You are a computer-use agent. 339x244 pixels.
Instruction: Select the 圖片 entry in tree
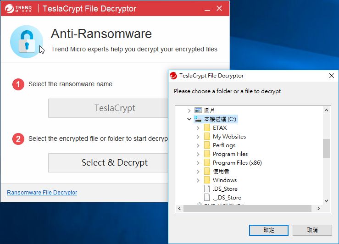209,110
